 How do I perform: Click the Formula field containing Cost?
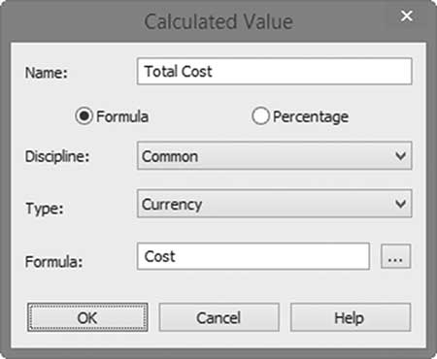pos(253,256)
